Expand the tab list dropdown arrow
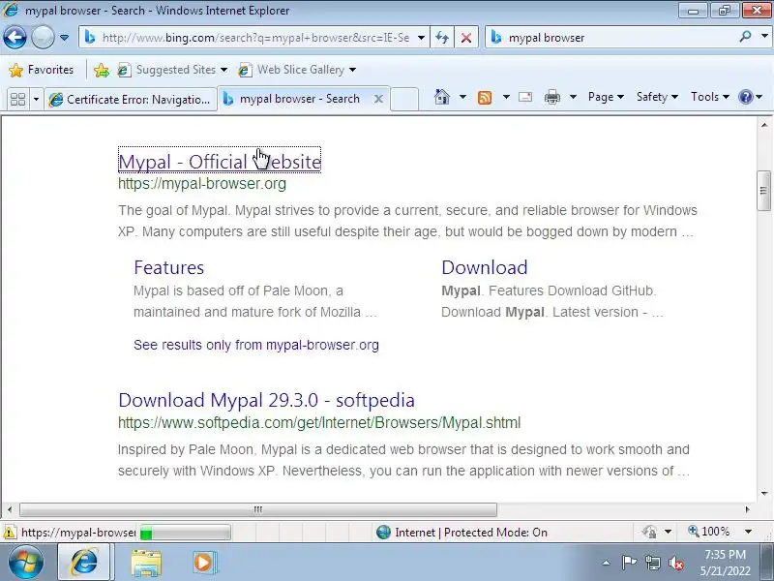774x581 pixels. coord(36,100)
